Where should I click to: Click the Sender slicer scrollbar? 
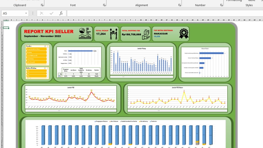(48, 56)
